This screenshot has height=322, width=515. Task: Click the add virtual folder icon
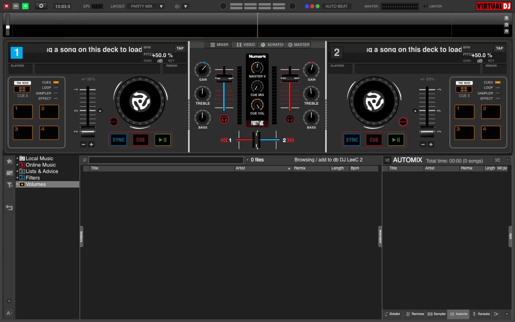click(x=9, y=173)
